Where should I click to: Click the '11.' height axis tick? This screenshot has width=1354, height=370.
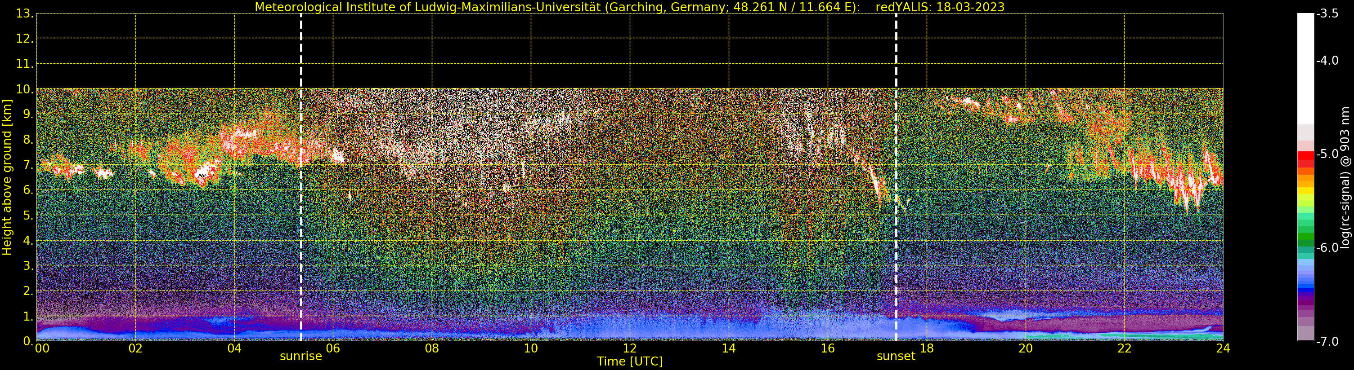point(25,63)
